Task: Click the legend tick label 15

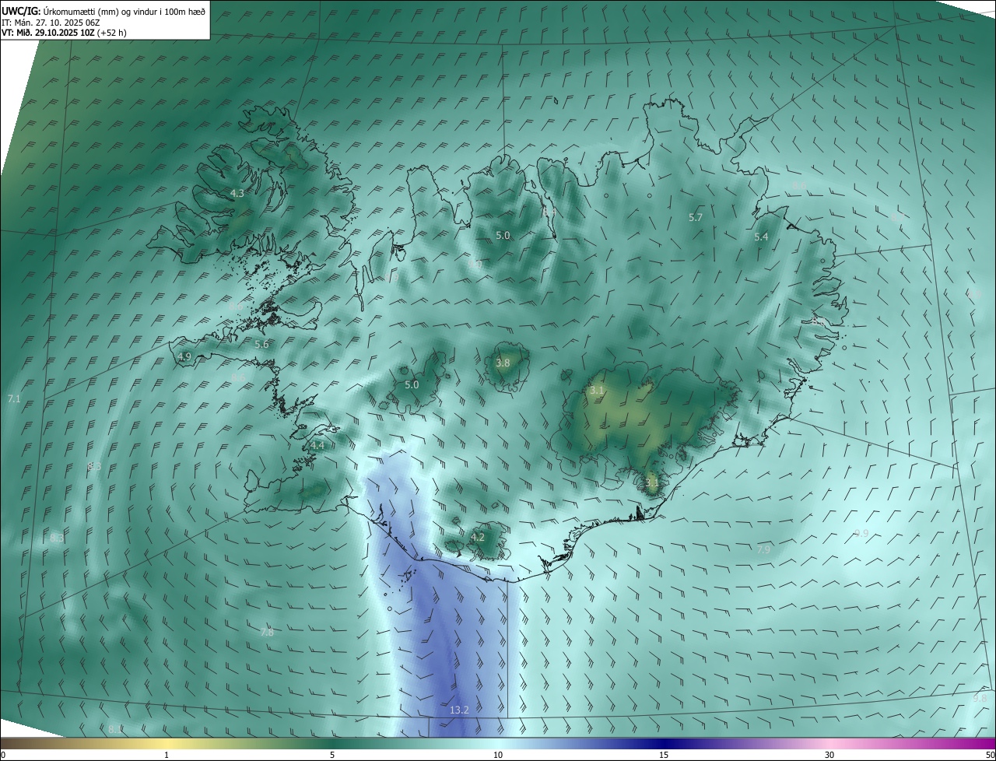Action: click(664, 755)
